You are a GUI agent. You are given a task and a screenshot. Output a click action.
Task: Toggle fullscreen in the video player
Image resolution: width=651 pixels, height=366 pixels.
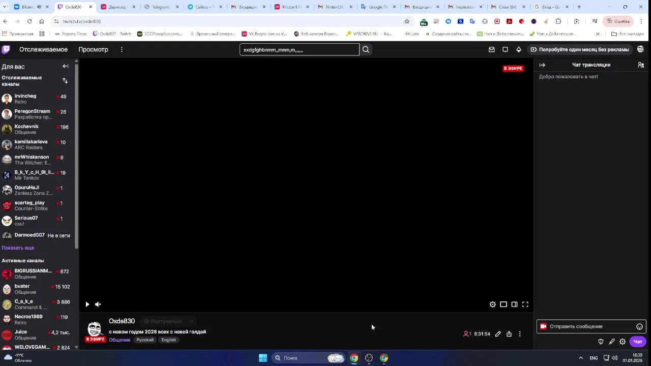pyautogui.click(x=525, y=304)
